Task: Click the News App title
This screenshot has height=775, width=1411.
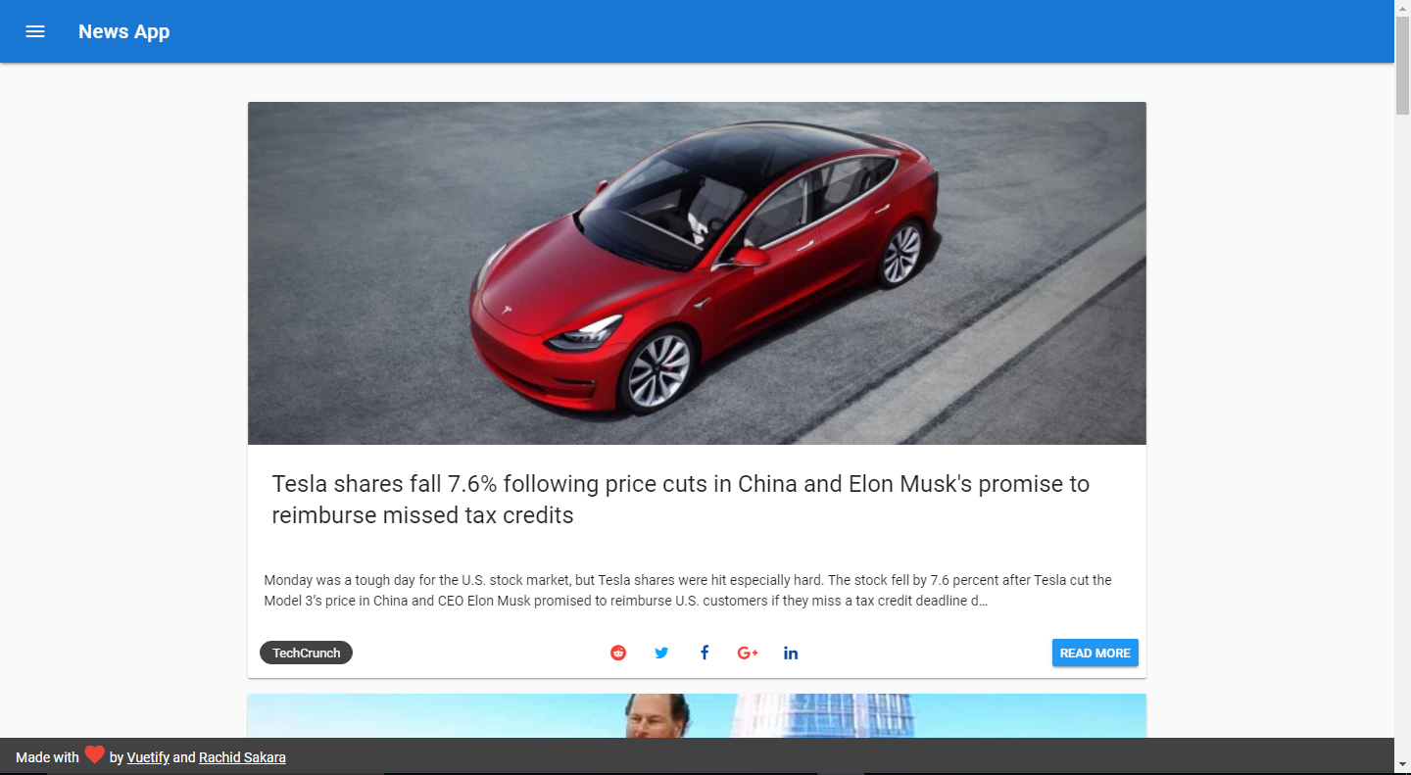Action: coord(124,31)
